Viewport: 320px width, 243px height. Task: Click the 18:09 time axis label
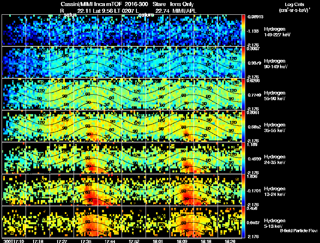[182, 241]
